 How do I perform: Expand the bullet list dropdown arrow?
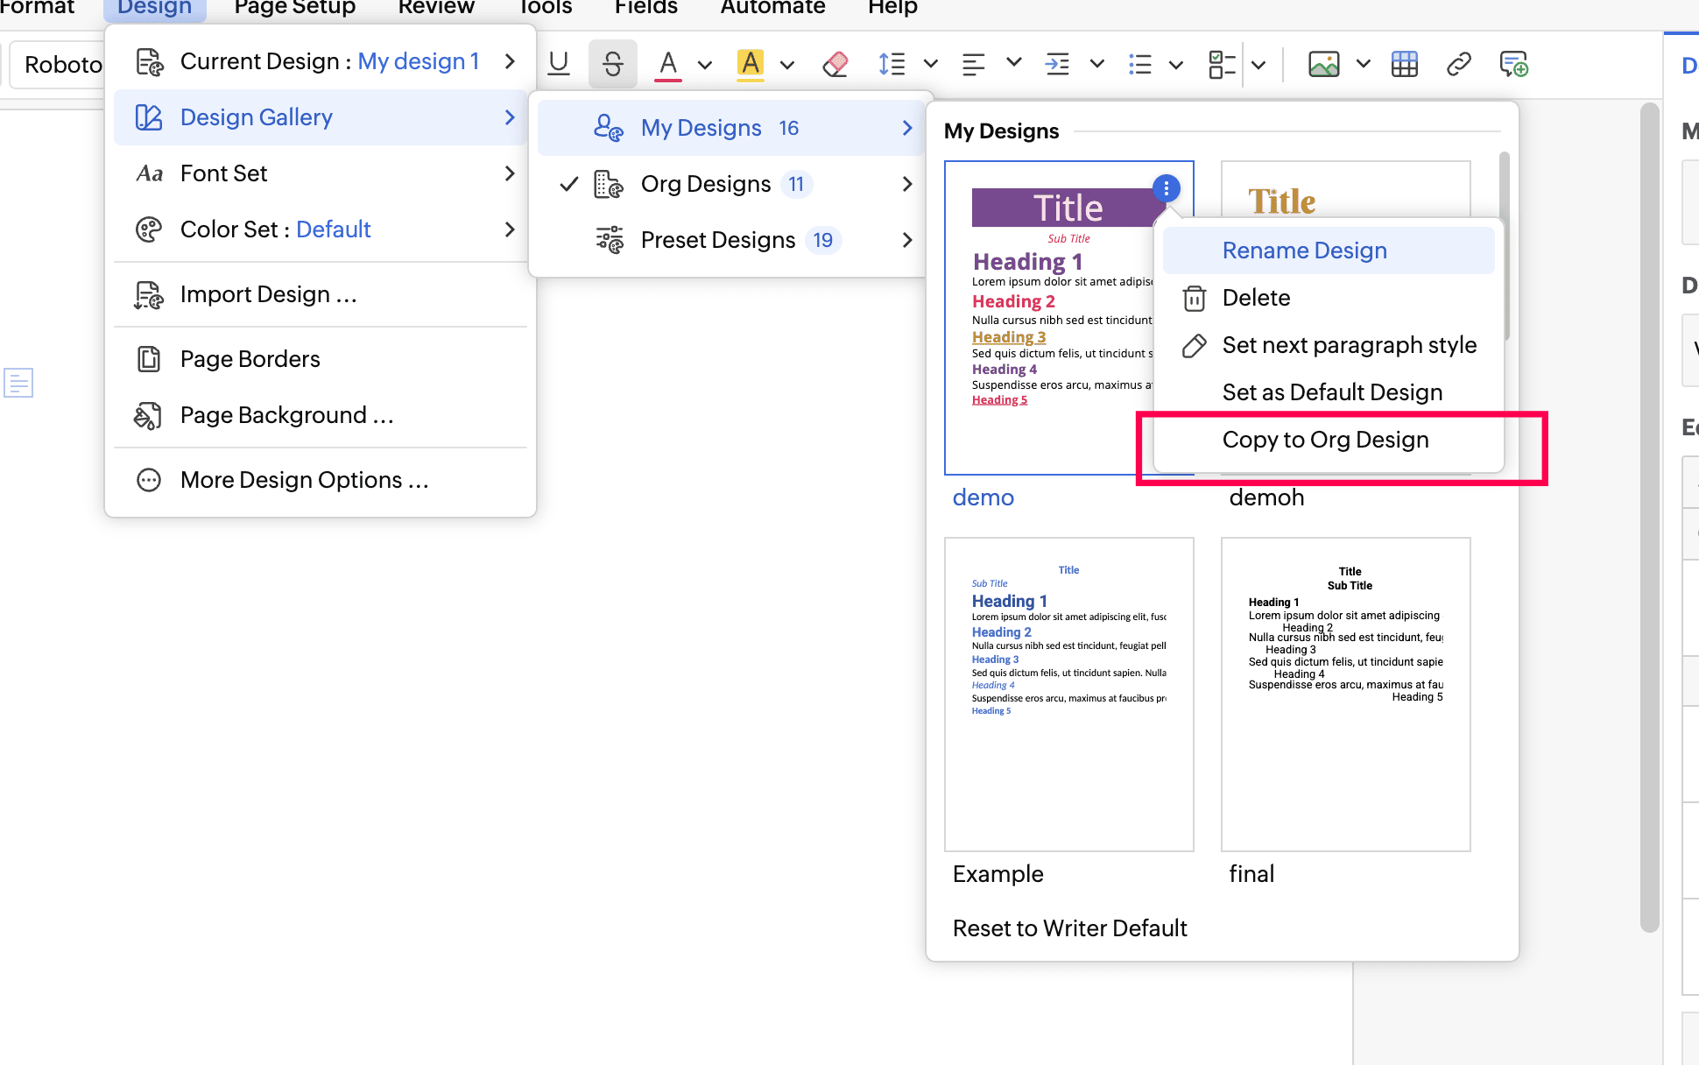tap(1176, 64)
